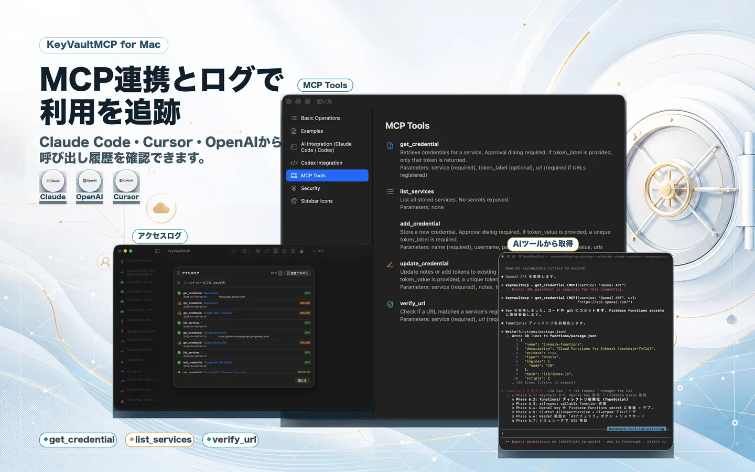755x472 pixels.
Task: Click warning icon on Google ADC - Firebase row
Action: 179,313
